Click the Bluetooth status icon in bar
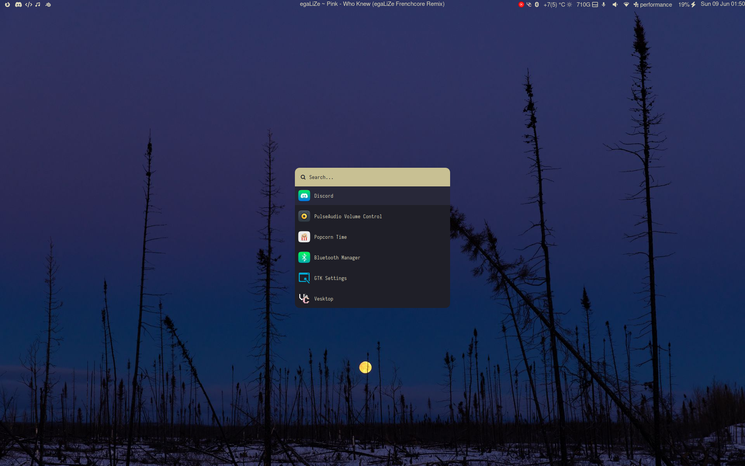This screenshot has height=466, width=745. 537,5
